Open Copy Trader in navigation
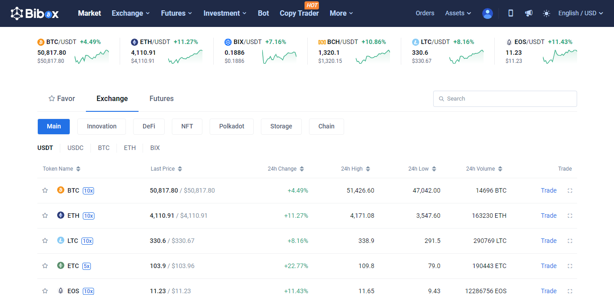Image resolution: width=614 pixels, height=295 pixels. click(x=299, y=13)
